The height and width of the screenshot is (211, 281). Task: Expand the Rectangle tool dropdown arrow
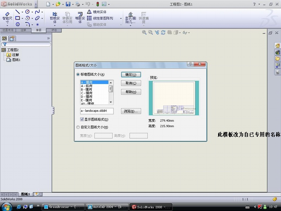(x=22, y=18)
